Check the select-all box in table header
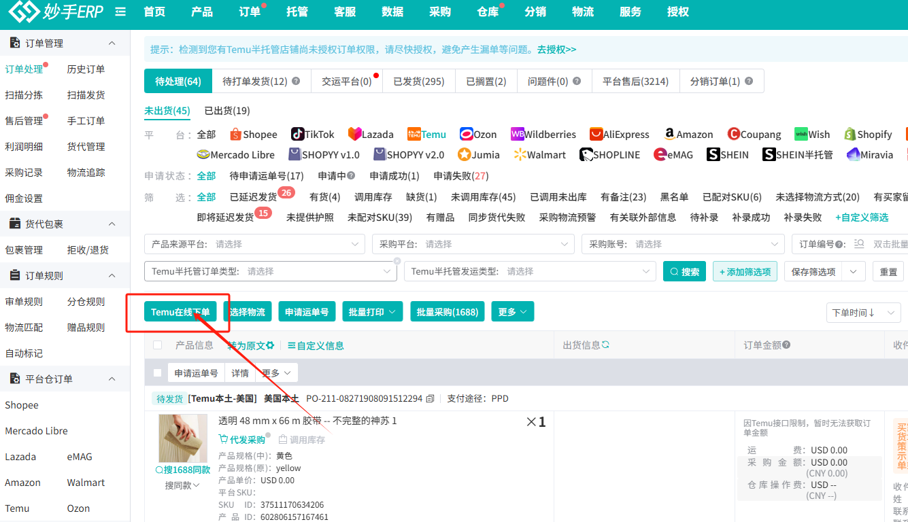The height and width of the screenshot is (522, 908). [158, 345]
